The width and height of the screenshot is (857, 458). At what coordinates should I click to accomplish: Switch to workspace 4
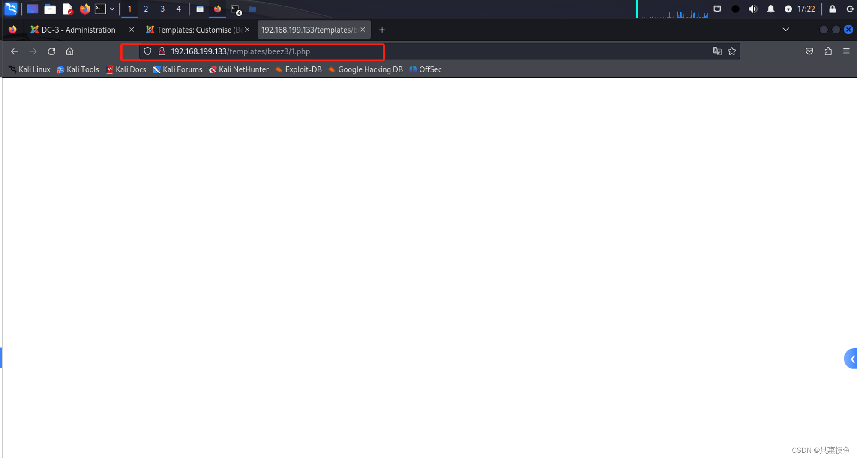(x=178, y=9)
